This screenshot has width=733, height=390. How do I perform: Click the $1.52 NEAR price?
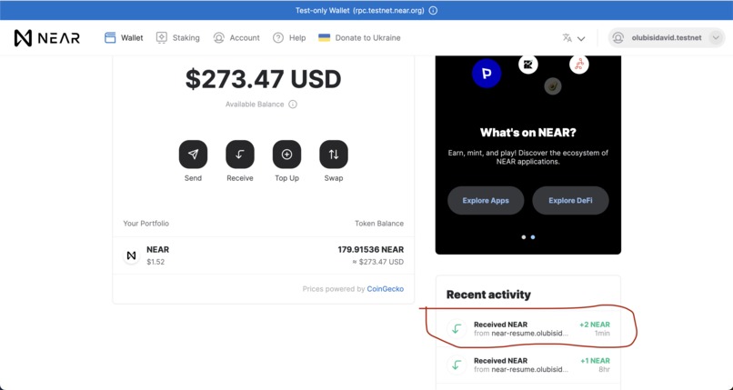tap(156, 262)
